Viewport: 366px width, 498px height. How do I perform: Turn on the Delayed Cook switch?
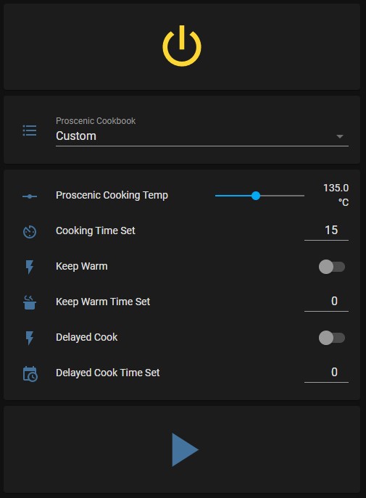(332, 338)
